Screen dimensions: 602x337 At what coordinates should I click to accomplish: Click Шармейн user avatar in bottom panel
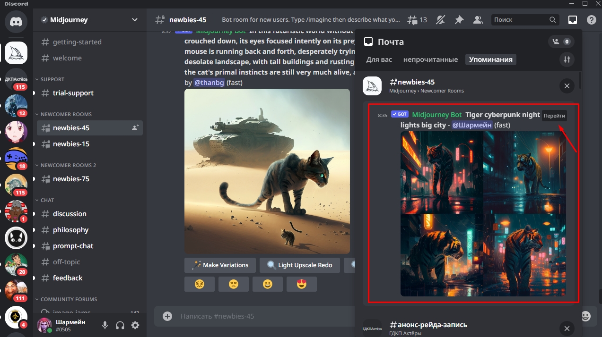45,325
